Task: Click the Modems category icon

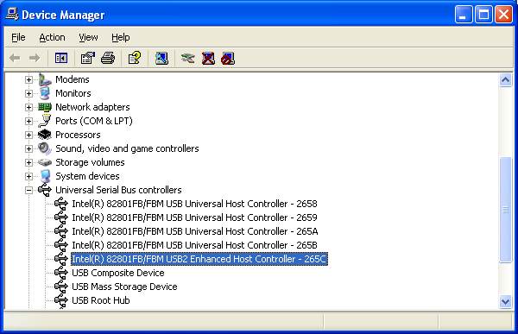Action: pyautogui.click(x=45, y=79)
